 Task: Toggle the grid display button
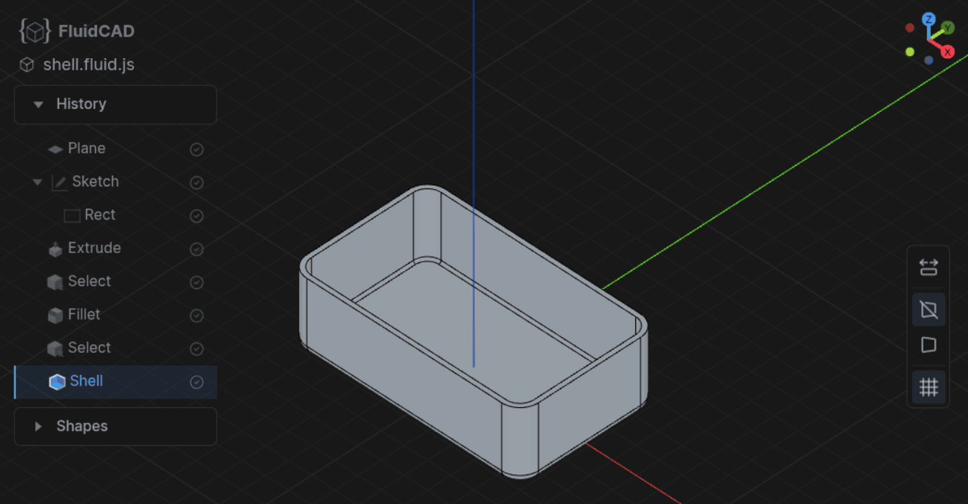pos(929,387)
